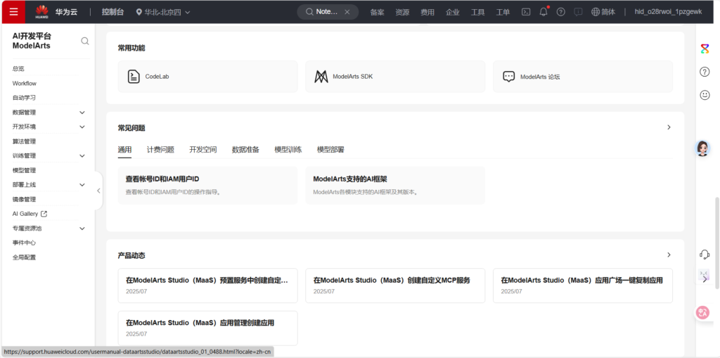Screen dimensions: 720x358
Task: Click the ModelArts SDK icon
Action: (321, 77)
